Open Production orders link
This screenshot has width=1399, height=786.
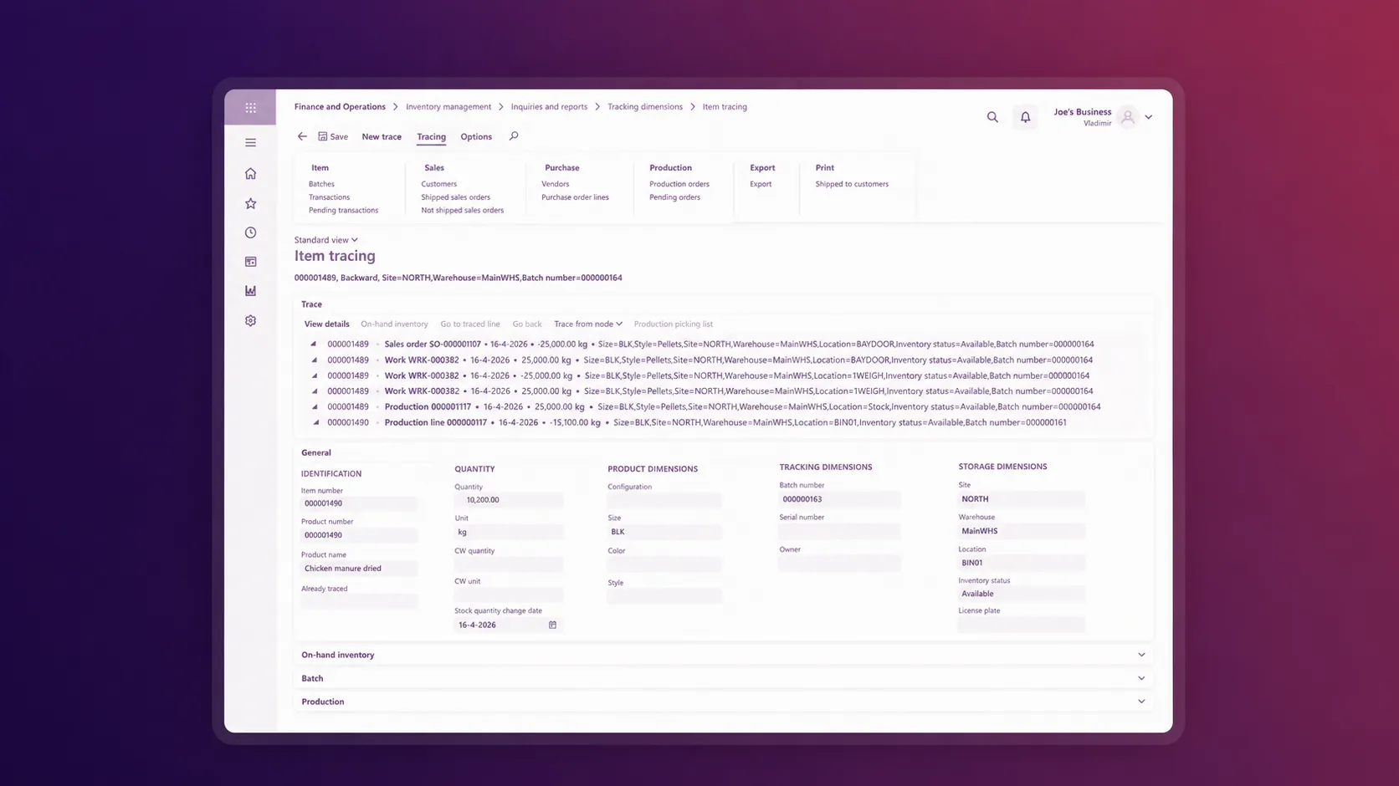[x=679, y=184]
